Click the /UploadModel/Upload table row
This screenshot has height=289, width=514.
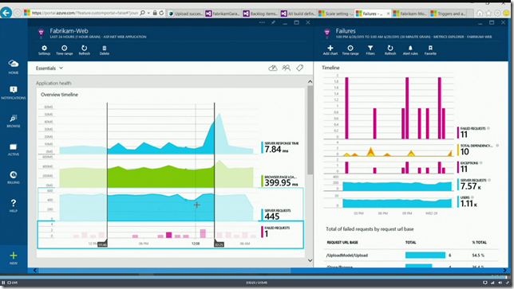click(x=412, y=256)
